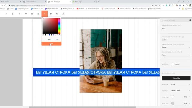Clear text formatting with eraser icon

[63, 14]
